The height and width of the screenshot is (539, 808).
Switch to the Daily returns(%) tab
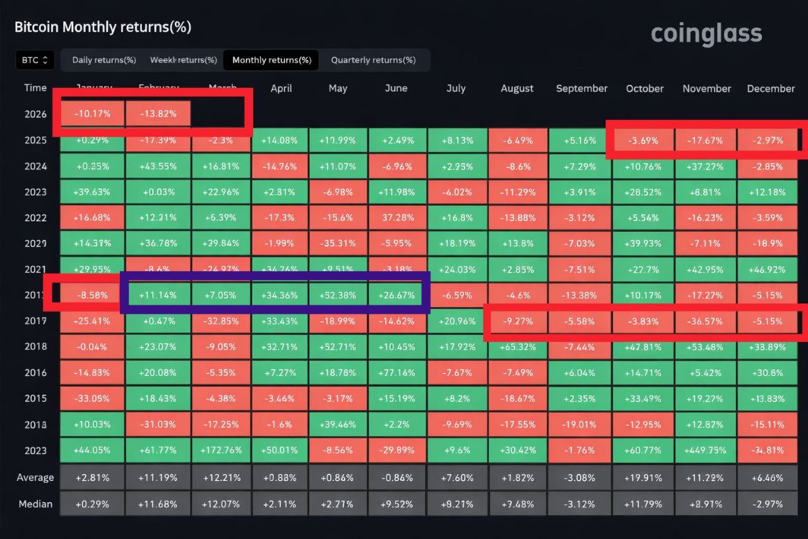(104, 60)
